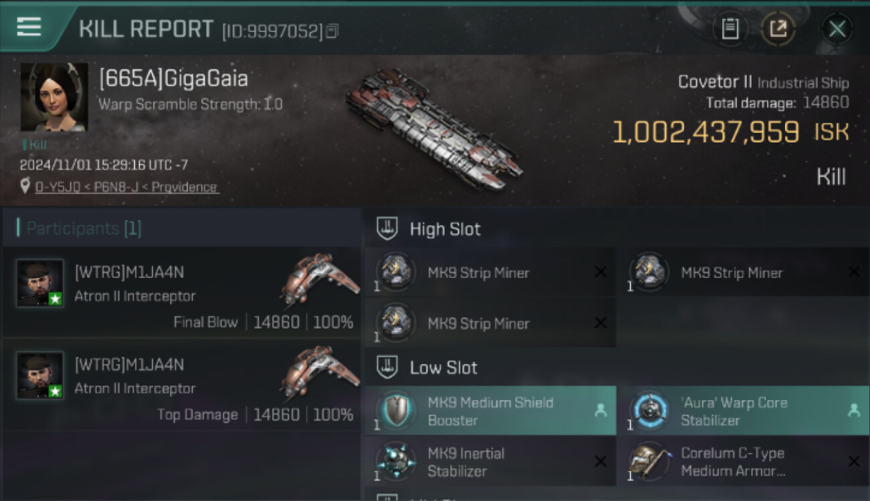
Task: Close the kill report window
Action: [x=837, y=29]
